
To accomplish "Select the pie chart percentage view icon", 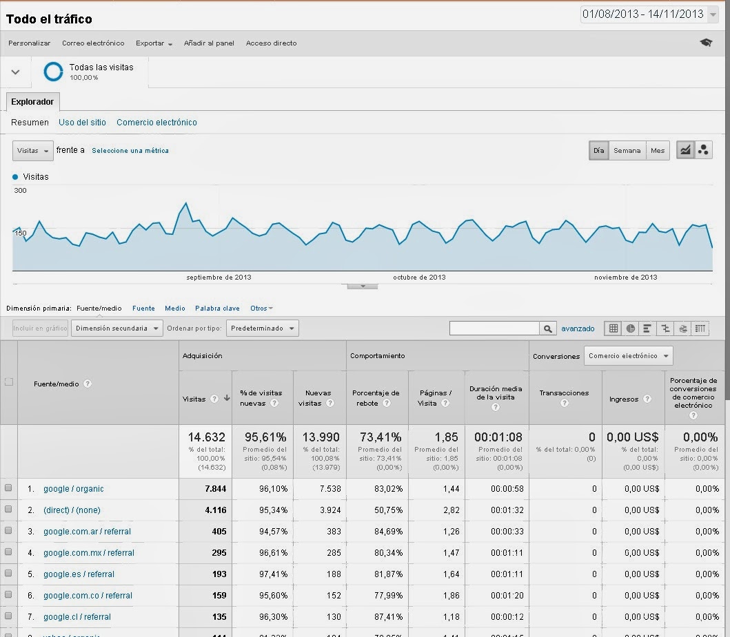I will (631, 328).
